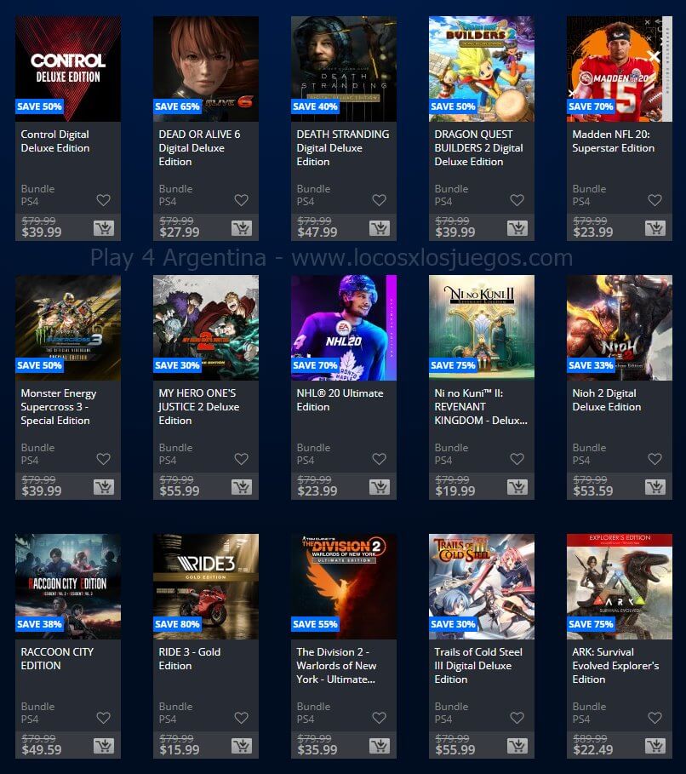Open The Division 2 Warlords of New York title

point(336,665)
